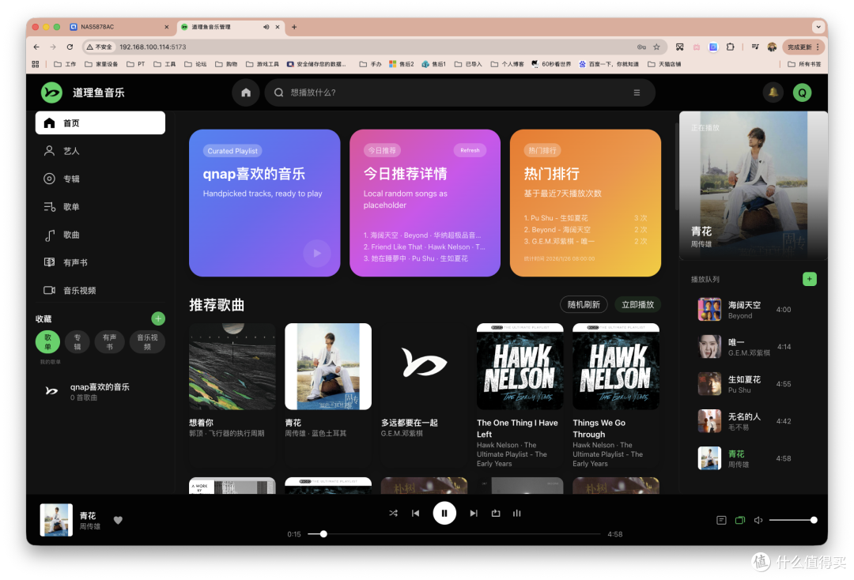The image size is (854, 580).
Task: Toggle repeat mode
Action: tap(496, 513)
